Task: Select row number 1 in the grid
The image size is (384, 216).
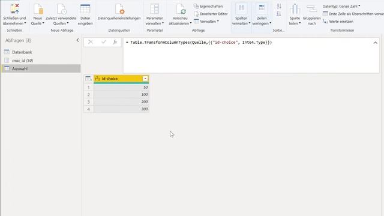Action: (x=89, y=87)
